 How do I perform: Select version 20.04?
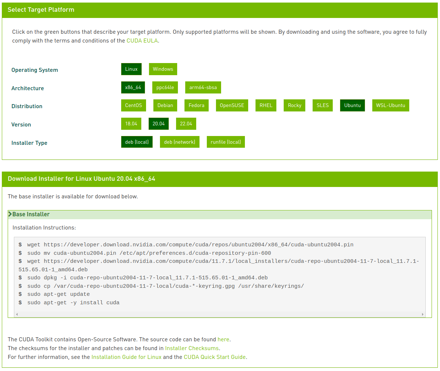(159, 124)
